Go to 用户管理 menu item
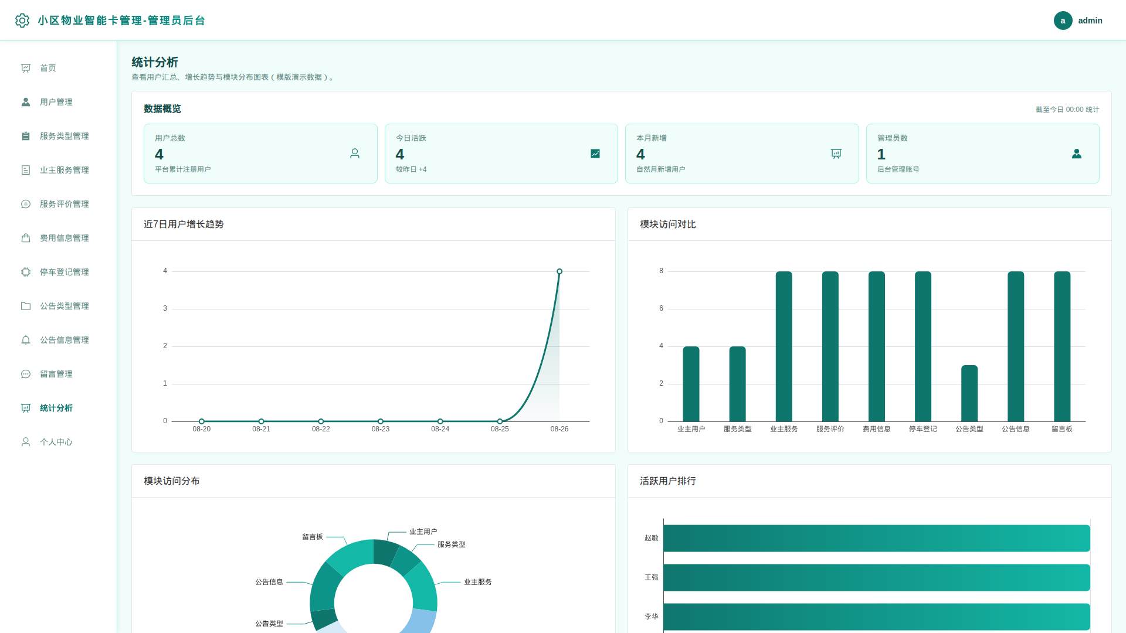Viewport: 1126px width, 633px height. point(59,102)
